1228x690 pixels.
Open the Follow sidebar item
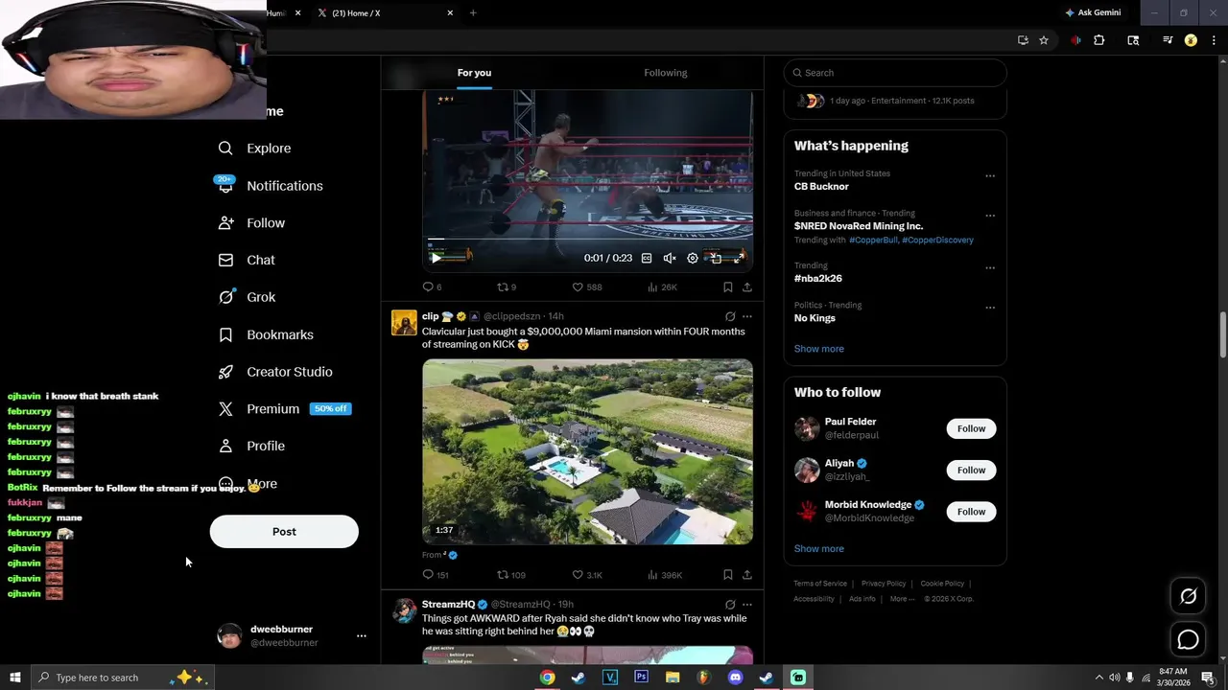251,223
